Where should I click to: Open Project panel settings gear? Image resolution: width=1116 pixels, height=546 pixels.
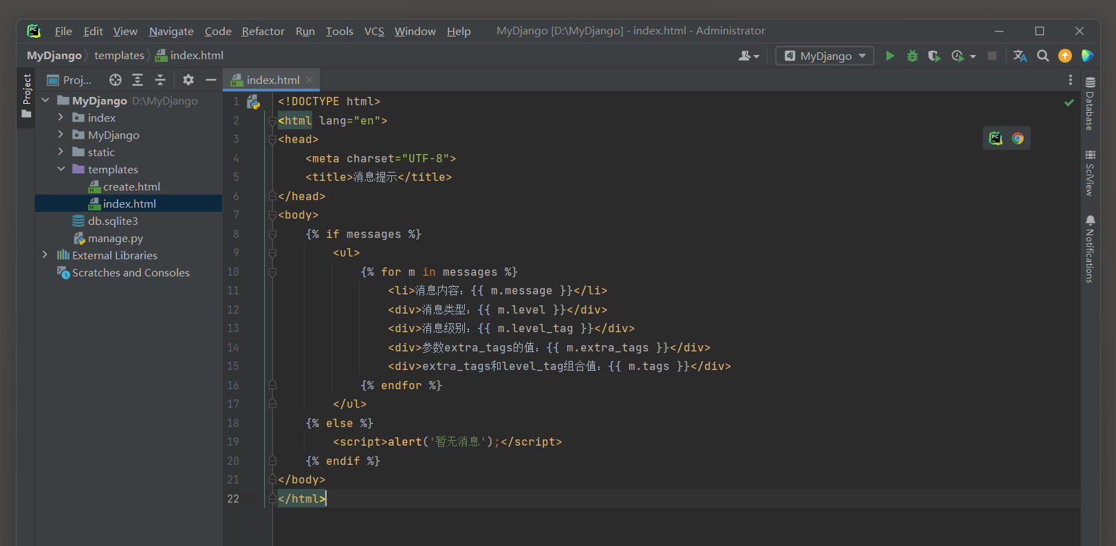(188, 80)
